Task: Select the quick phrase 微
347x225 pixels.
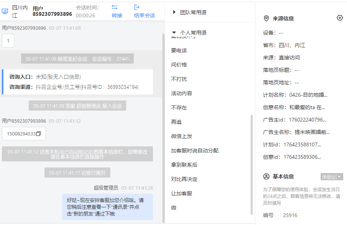Action: 174,208
